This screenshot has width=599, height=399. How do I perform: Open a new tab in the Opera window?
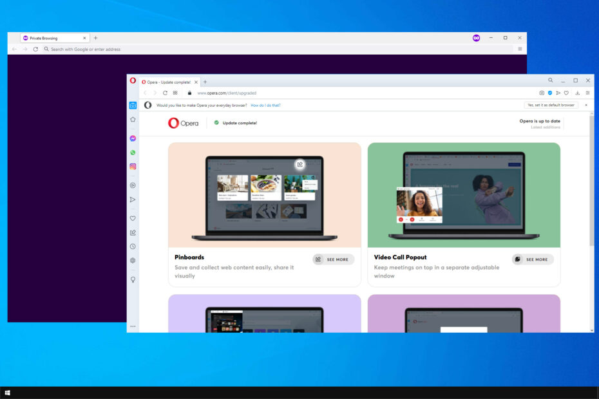tap(205, 82)
